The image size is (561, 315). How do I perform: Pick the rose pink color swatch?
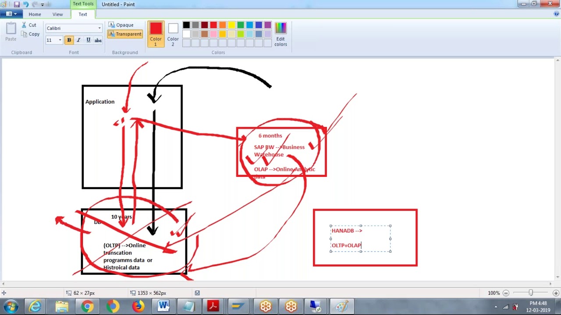(x=213, y=34)
